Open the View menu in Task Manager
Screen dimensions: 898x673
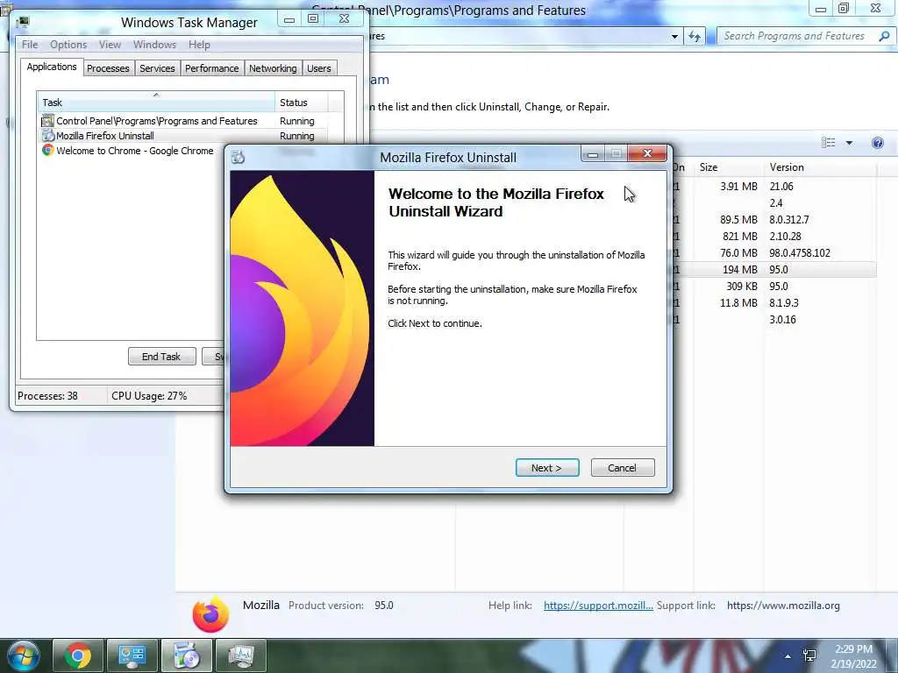(110, 45)
